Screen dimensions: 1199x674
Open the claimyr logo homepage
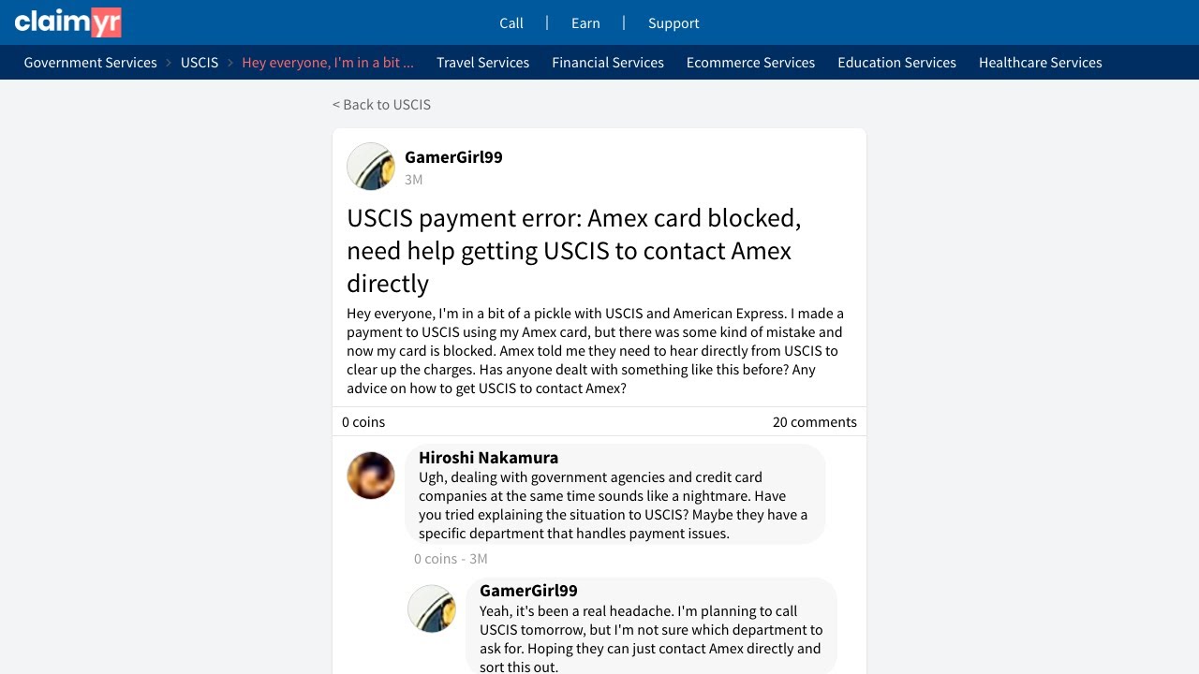pyautogui.click(x=67, y=22)
